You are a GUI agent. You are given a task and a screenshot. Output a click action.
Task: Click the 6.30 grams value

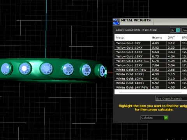point(155,87)
